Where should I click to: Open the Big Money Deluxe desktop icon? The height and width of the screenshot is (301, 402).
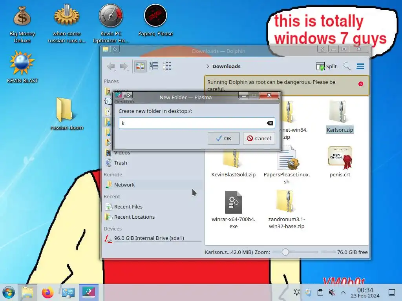(22, 24)
